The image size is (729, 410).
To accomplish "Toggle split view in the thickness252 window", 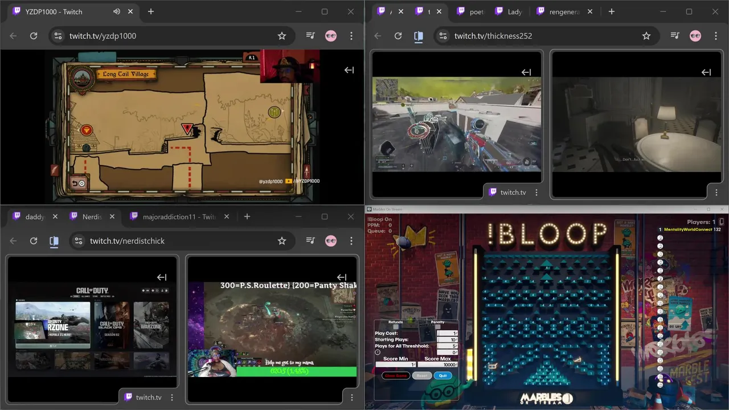I will pos(419,36).
